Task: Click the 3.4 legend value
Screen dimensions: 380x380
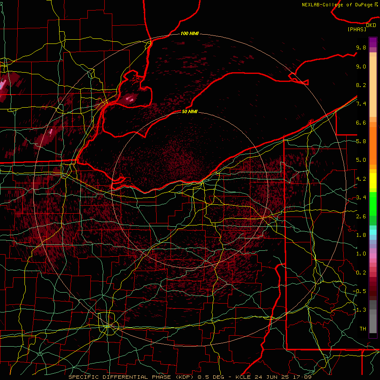Action: (361, 198)
